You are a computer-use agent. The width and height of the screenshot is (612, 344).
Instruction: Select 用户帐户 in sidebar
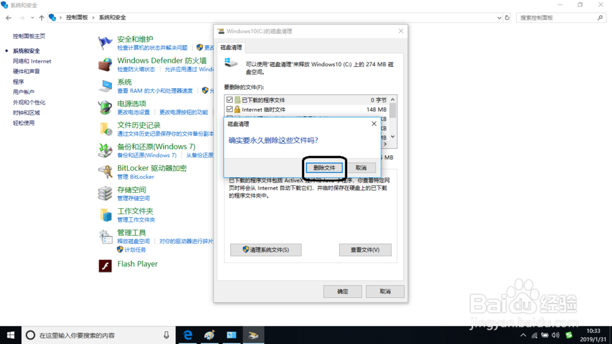23,92
